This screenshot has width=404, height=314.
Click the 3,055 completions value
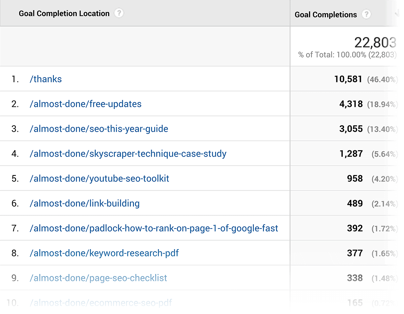click(x=351, y=129)
